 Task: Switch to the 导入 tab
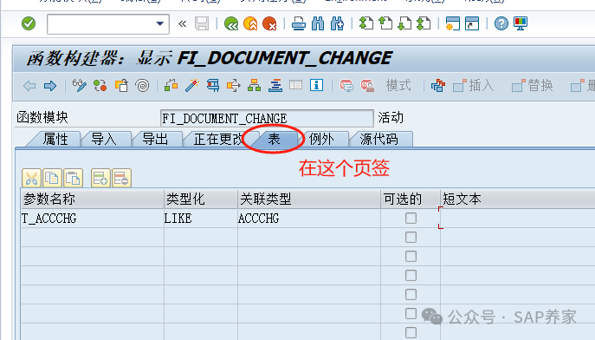coord(103,139)
